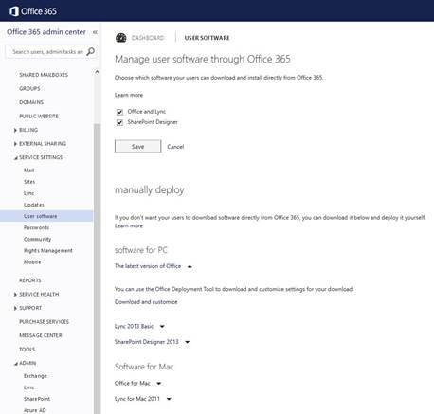Open Domains in navigation
The width and height of the screenshot is (434, 414).
tap(31, 102)
